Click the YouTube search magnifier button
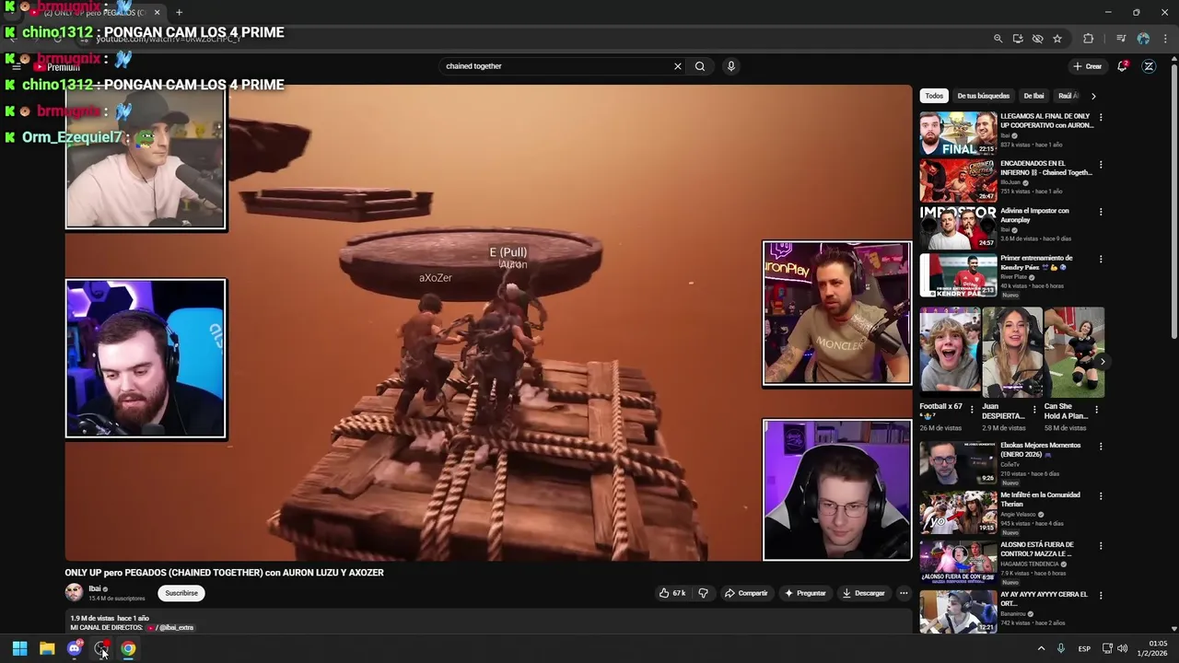The image size is (1179, 663). [x=700, y=66]
